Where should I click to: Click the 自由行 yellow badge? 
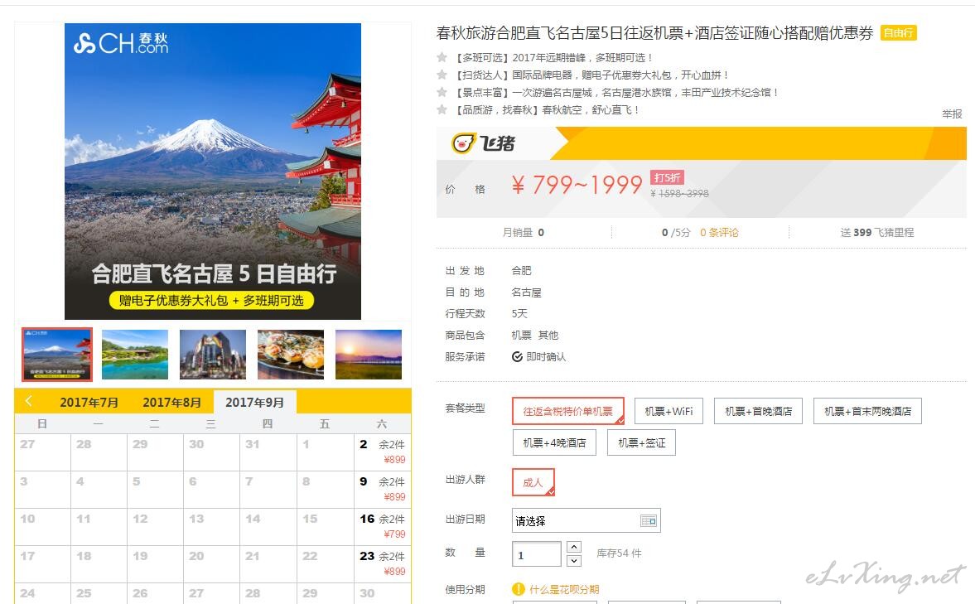pos(899,33)
